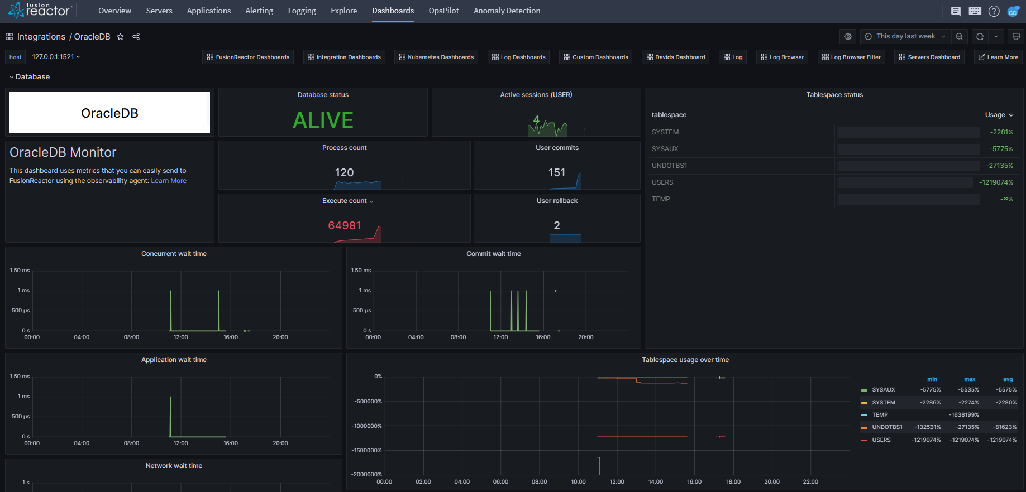Open refresh interval dropdown arrow
Screen dimensions: 1026x492
click(996, 37)
